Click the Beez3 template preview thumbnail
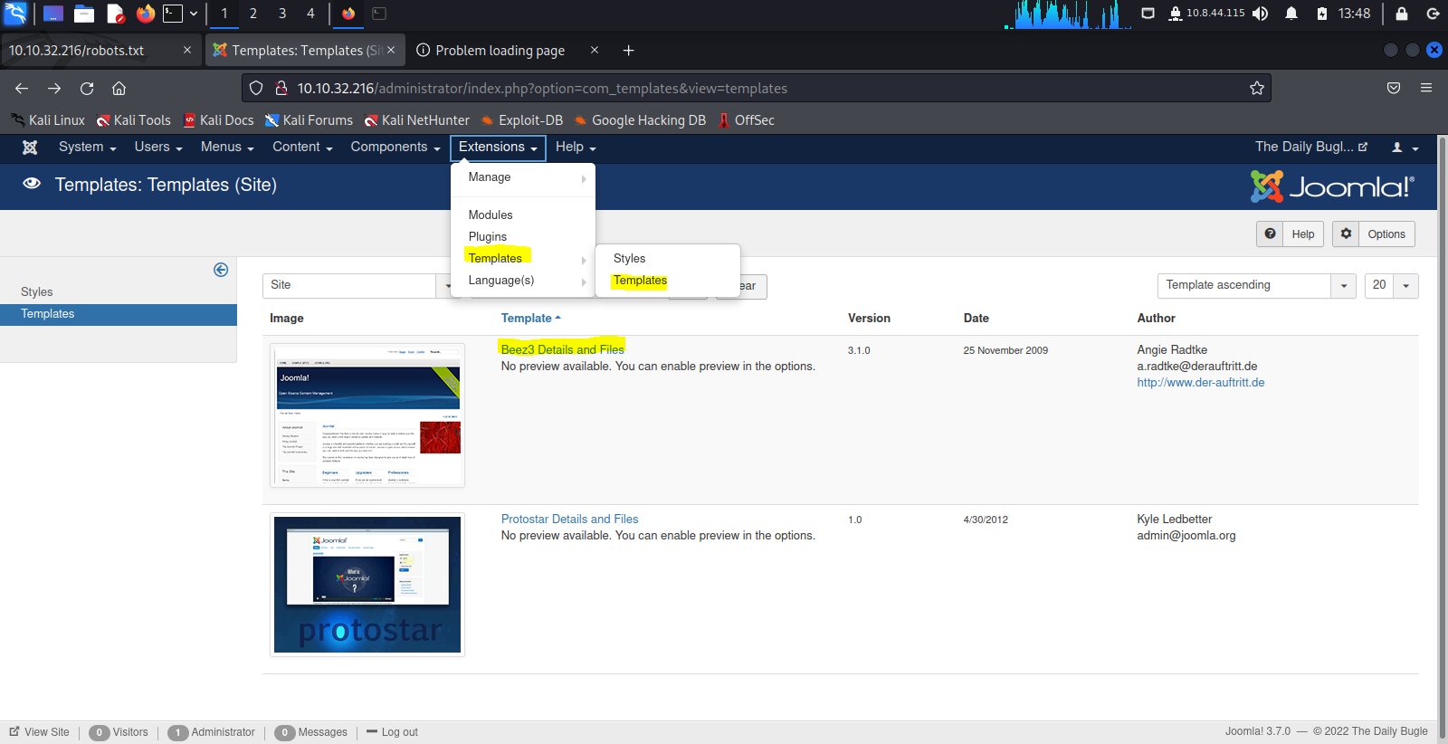The width and height of the screenshot is (1448, 744). (367, 415)
